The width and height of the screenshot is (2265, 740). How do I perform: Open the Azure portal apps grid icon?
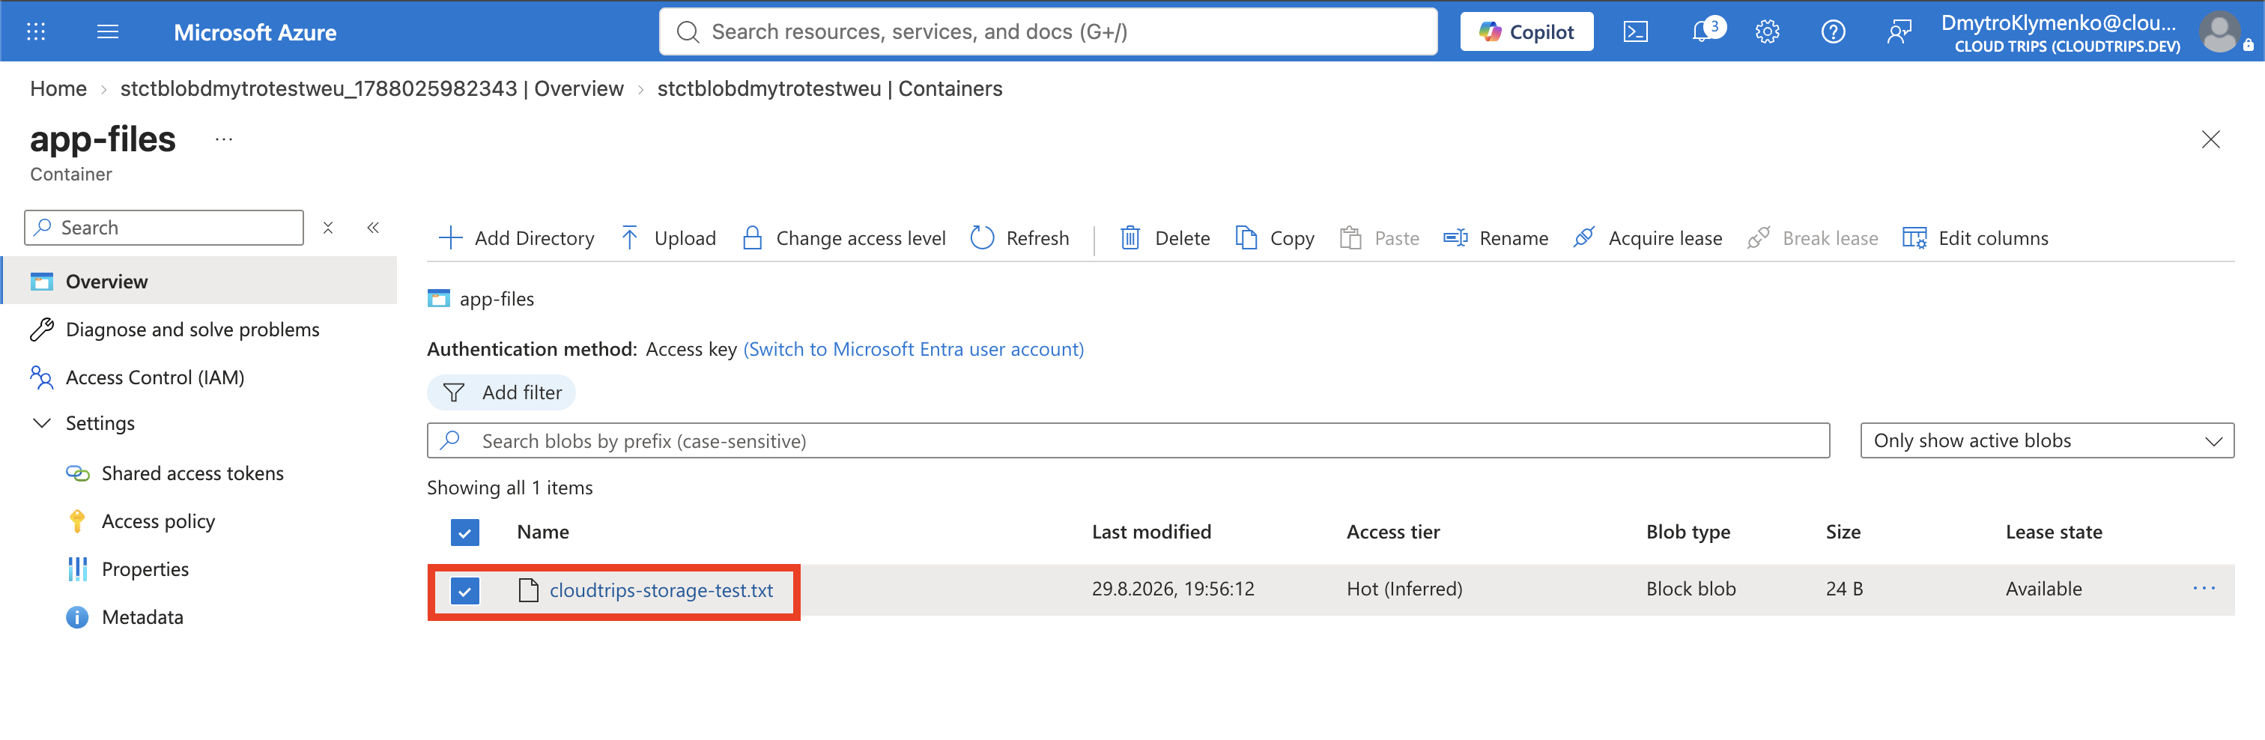coord(36,31)
